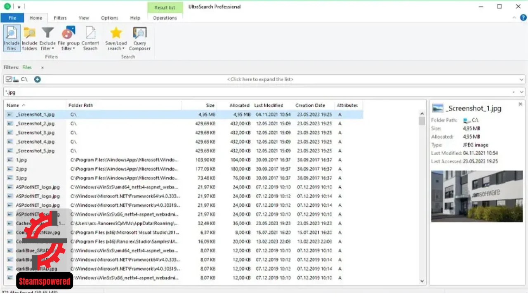Click the green UltraSearch app icon
528x297 pixels.
pyautogui.click(x=7, y=6)
